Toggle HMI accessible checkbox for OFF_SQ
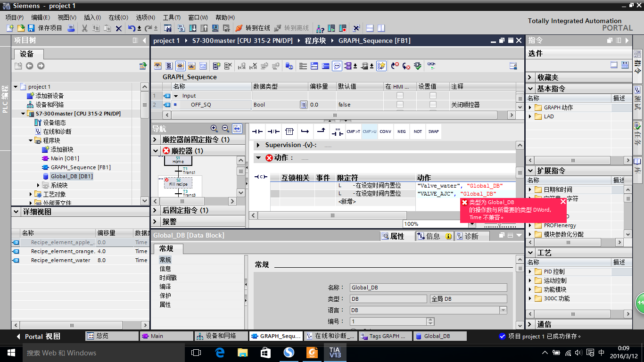Viewport: 644px width, 362px height. click(x=400, y=105)
